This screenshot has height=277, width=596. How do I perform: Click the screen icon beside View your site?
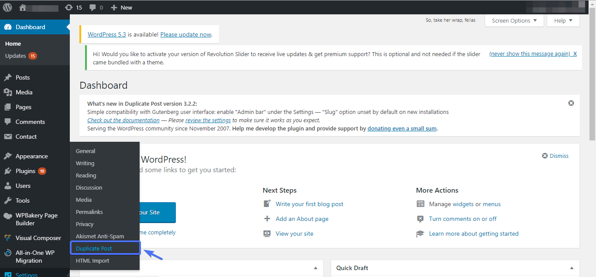267,234
